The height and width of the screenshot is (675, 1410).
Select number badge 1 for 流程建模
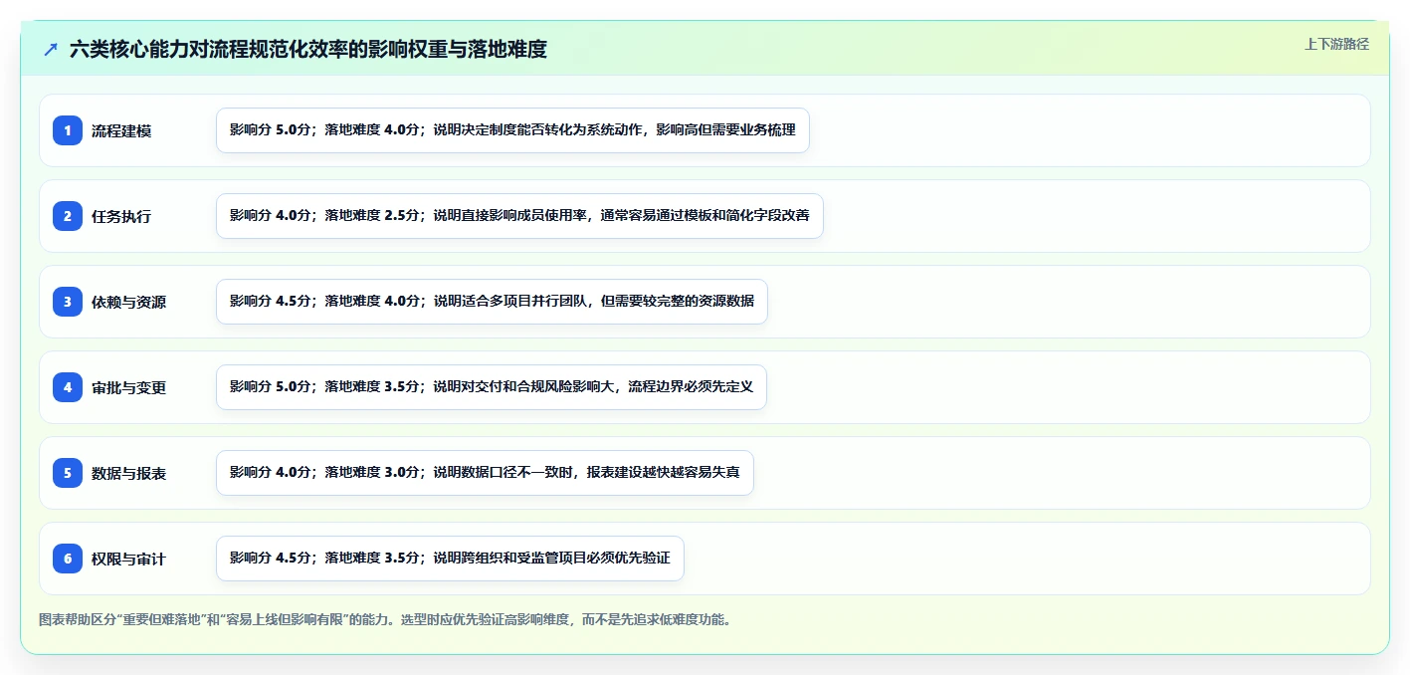click(x=68, y=130)
